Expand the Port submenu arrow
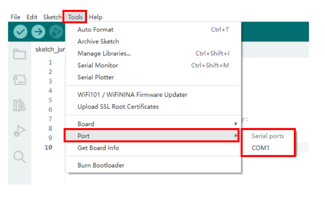 tap(236, 136)
